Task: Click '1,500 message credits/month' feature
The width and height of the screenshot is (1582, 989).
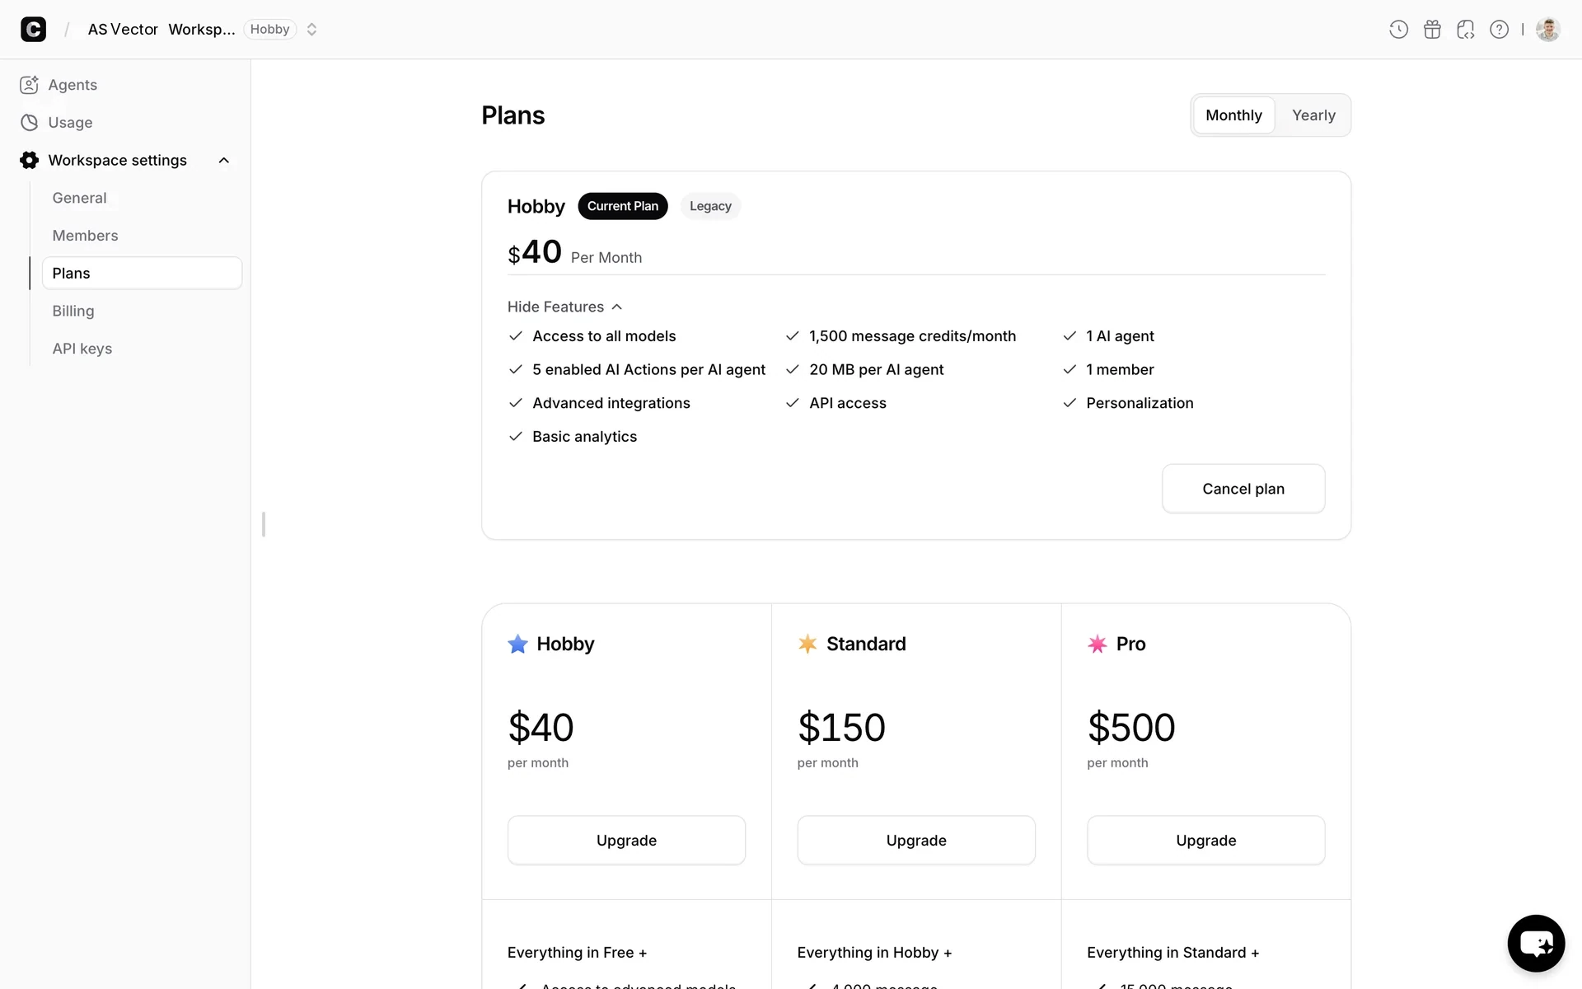Action: (912, 336)
